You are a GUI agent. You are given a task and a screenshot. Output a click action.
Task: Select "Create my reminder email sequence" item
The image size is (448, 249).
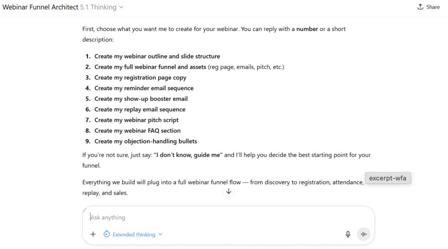(144, 88)
